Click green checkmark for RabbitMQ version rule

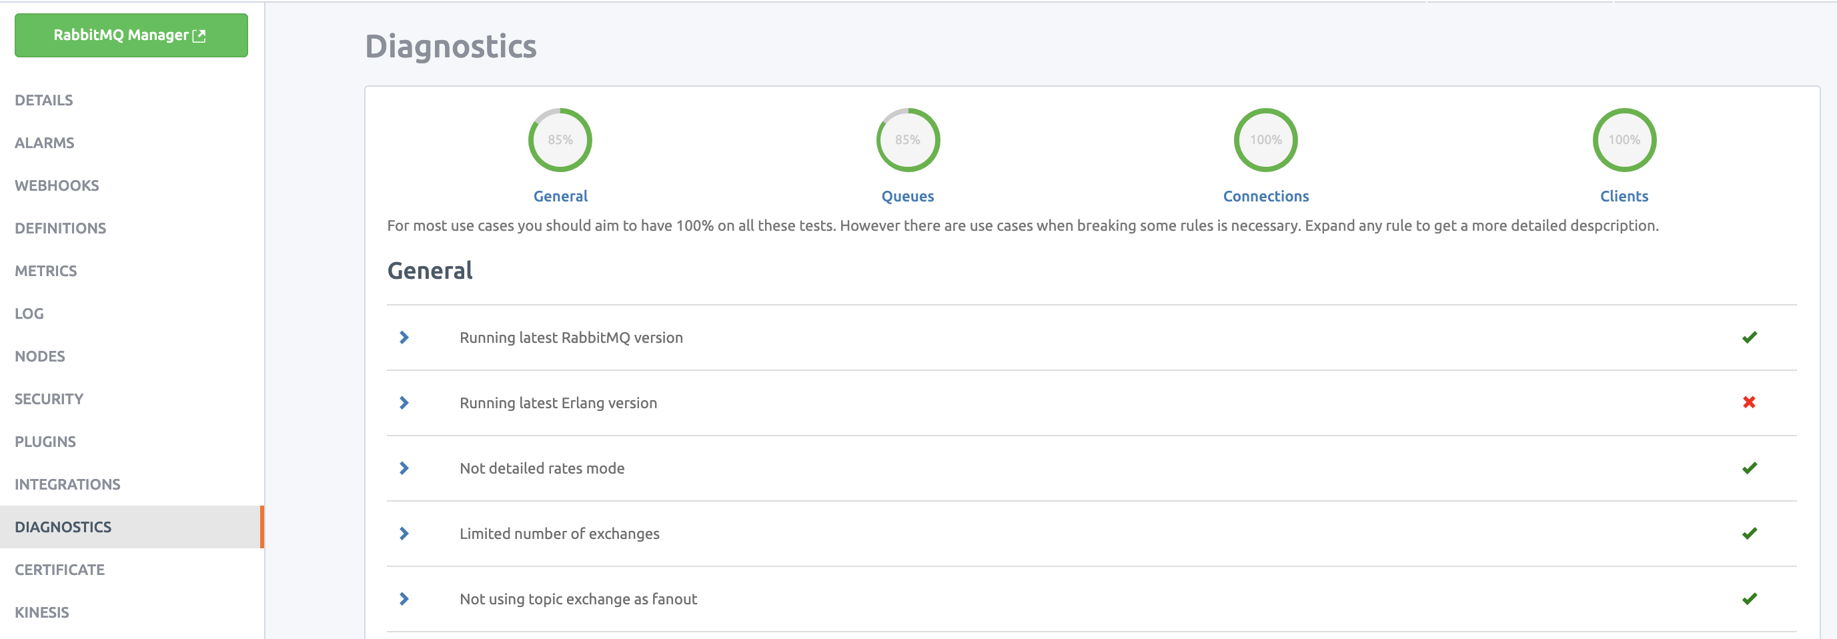coord(1750,338)
